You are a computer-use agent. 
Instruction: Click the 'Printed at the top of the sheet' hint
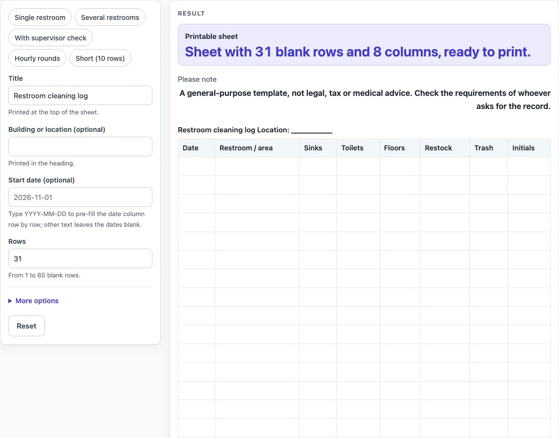(x=54, y=112)
